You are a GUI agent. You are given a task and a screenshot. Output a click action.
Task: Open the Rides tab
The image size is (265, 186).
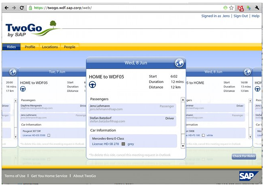[x=11, y=47]
